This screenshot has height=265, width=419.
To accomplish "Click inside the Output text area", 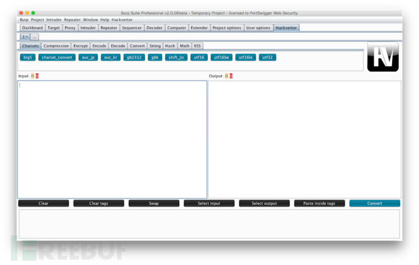I will pos(305,139).
